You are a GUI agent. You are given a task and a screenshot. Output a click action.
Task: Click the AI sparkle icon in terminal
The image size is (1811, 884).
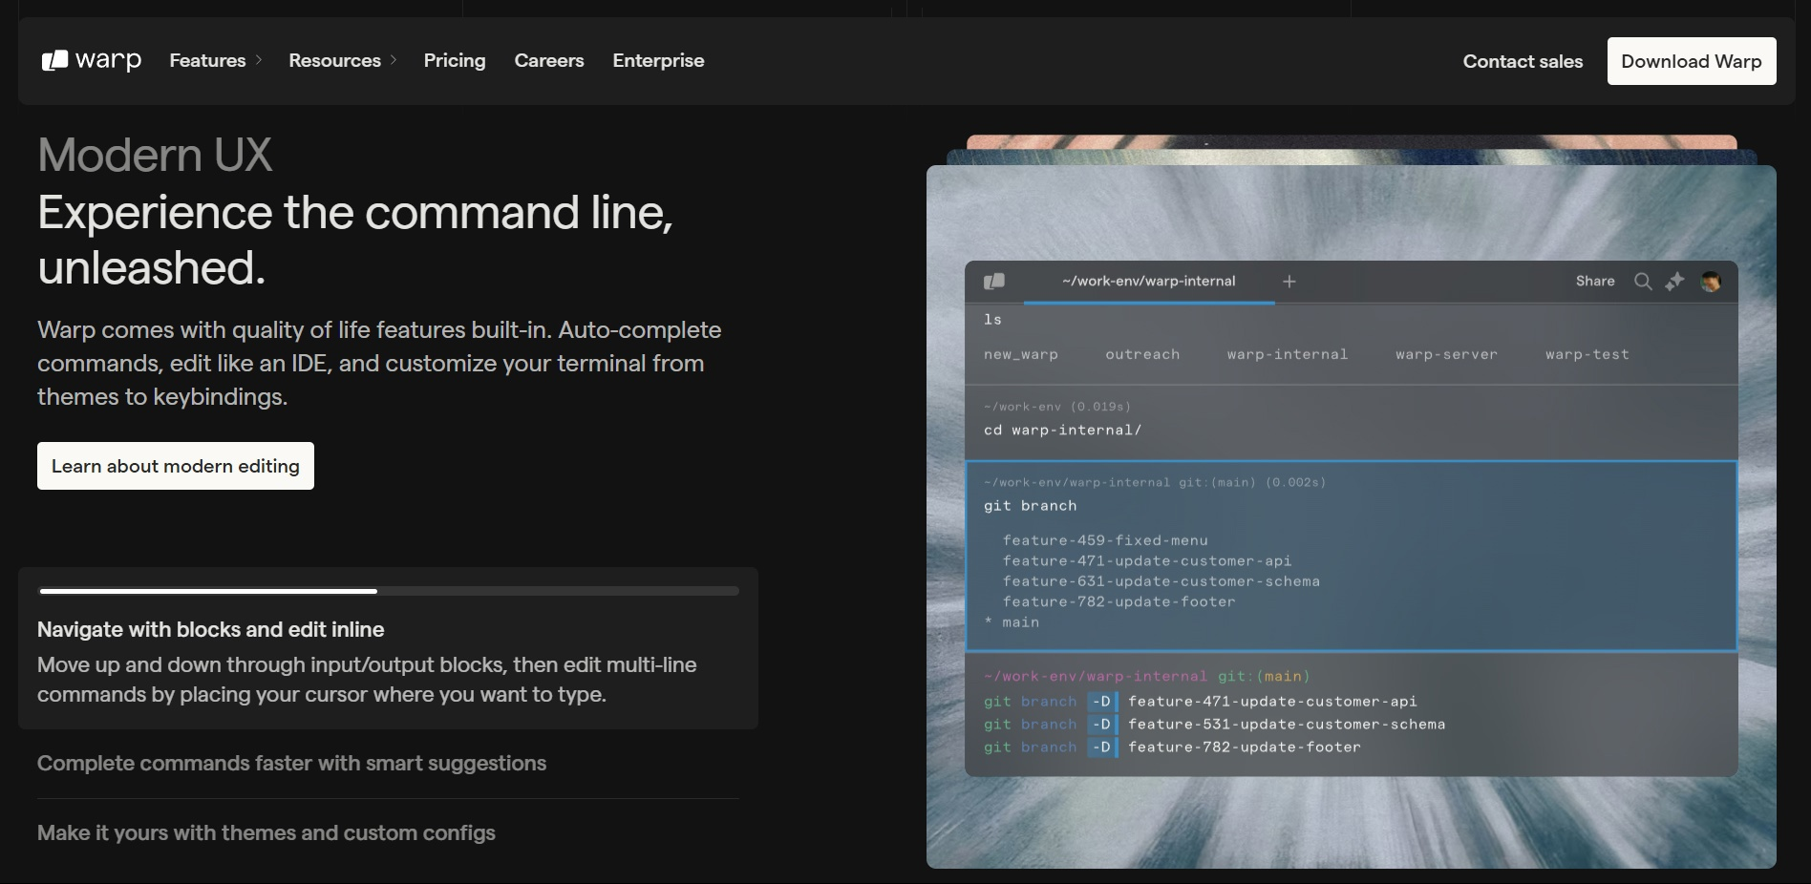(x=1674, y=281)
